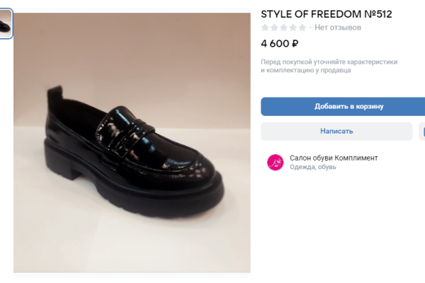Click the STYLE OF FREEDOM №512 title
The image size is (425, 283).
pos(326,13)
